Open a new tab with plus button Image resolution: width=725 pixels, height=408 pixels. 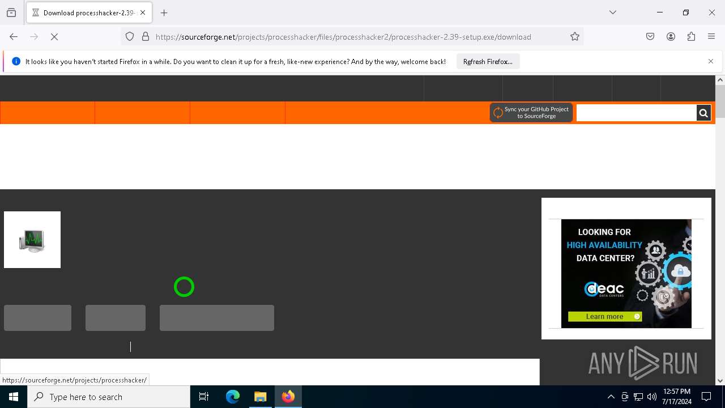click(164, 12)
